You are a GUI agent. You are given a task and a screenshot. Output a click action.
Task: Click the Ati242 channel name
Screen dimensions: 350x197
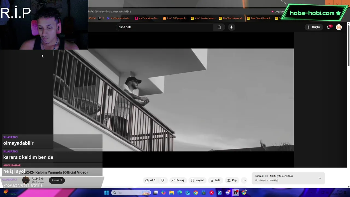[x=36, y=179]
